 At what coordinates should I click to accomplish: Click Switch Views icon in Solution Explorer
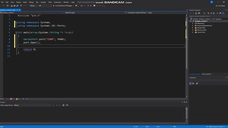[x=199, y=13]
